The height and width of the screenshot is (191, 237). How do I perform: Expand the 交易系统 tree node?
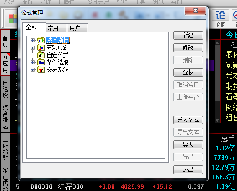point(32,69)
